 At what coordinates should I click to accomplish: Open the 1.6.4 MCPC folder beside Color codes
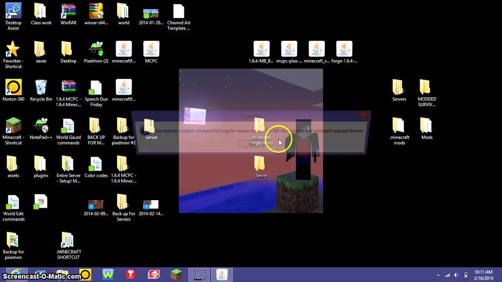point(124,170)
